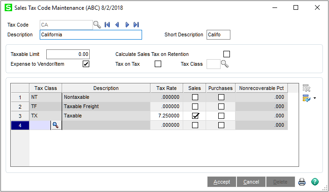This screenshot has width=329, height=192.
Task: Uncheck Expense to Vendor/Item checkbox
Action: coord(86,64)
